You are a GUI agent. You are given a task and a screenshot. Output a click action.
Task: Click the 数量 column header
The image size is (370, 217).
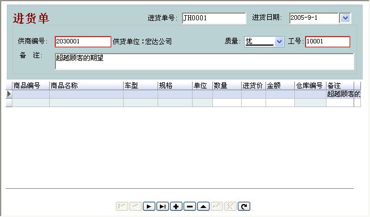[x=227, y=86]
